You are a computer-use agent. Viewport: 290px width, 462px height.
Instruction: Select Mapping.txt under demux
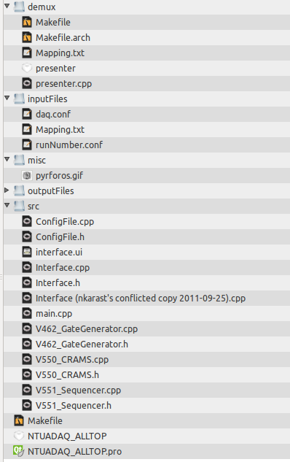click(60, 53)
